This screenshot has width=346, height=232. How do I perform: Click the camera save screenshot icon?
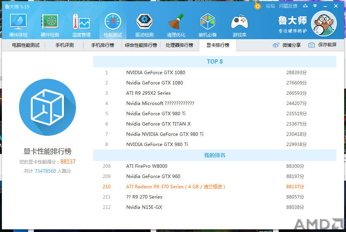point(311,45)
